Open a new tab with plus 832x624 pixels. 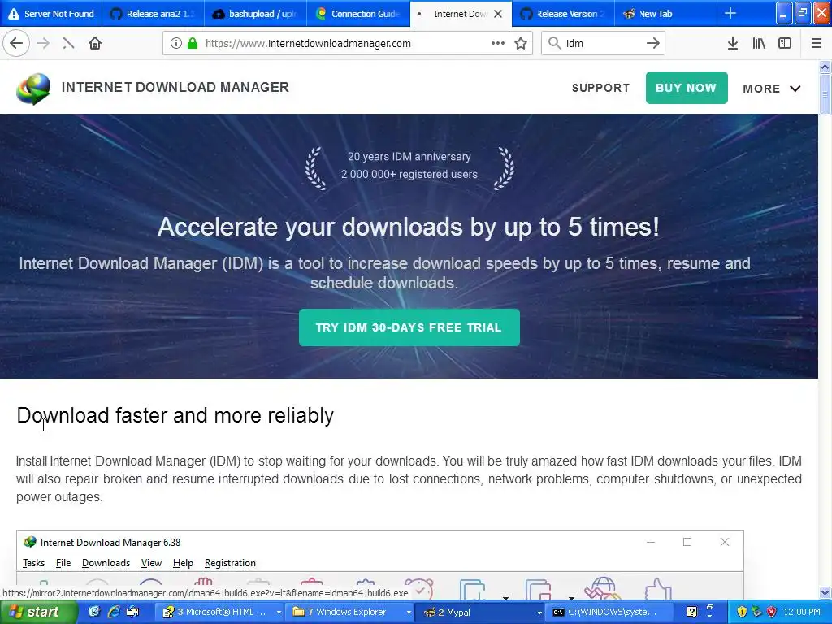(x=730, y=13)
